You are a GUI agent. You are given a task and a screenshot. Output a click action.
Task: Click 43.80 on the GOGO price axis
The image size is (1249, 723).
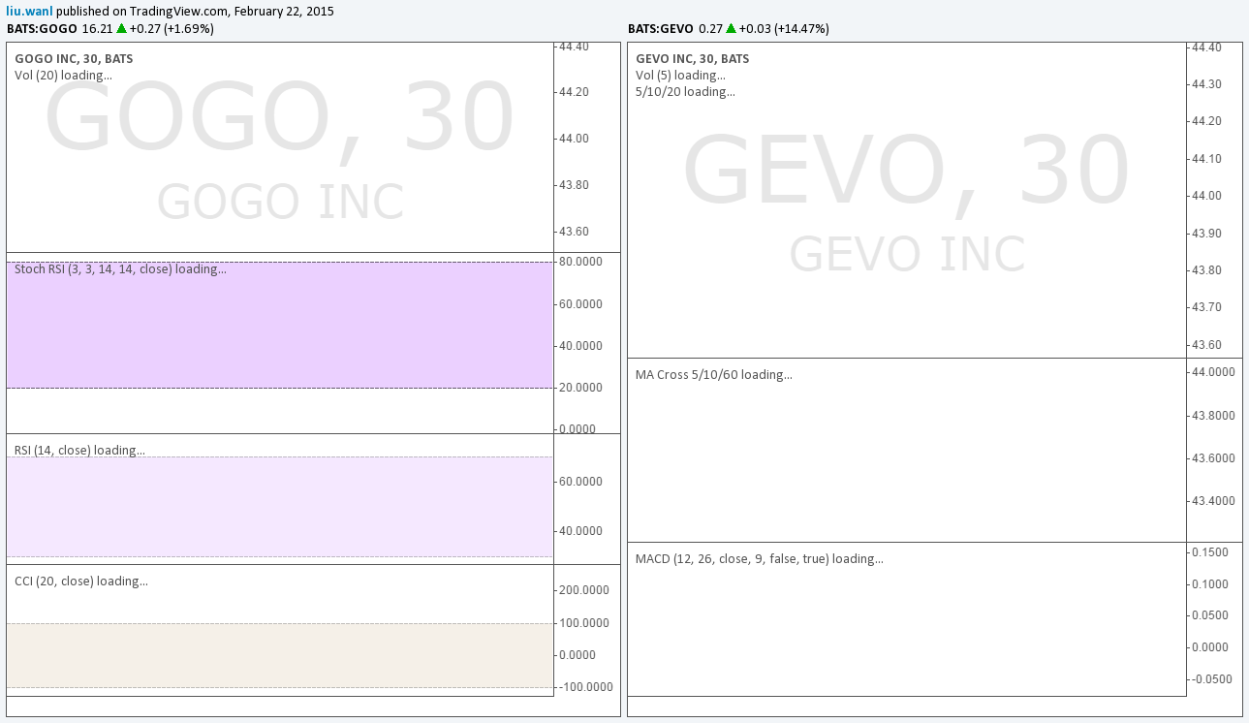[574, 185]
